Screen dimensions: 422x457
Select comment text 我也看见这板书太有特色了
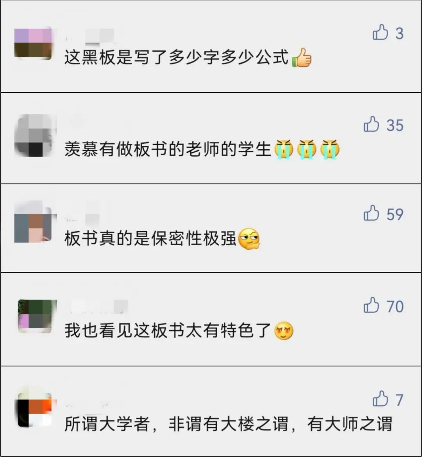[x=168, y=330]
